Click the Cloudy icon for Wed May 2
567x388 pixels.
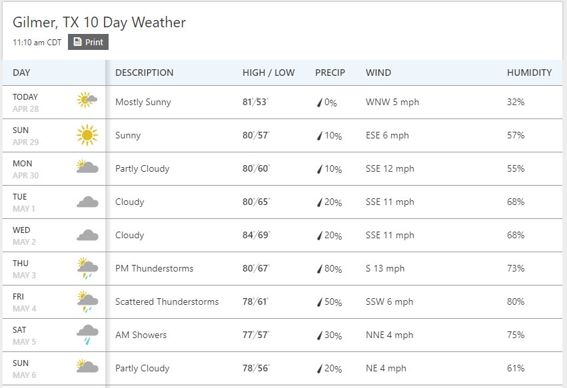(87, 235)
